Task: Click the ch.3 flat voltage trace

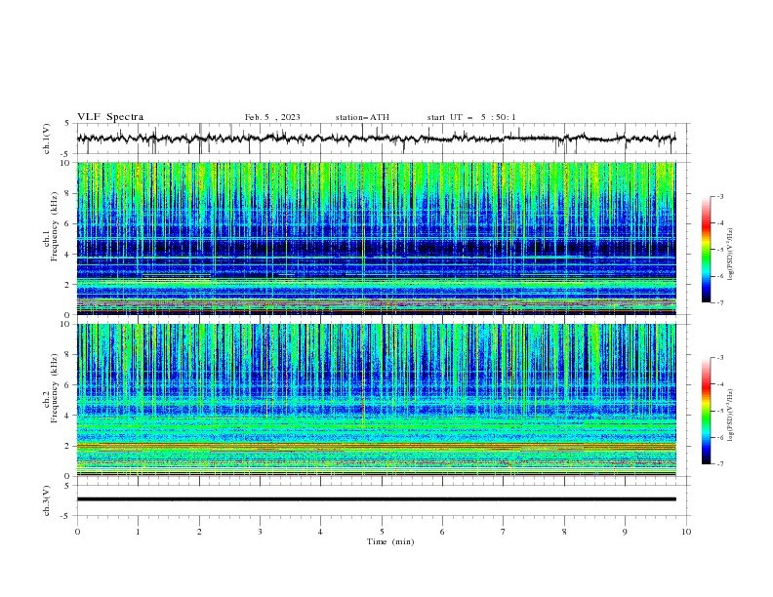Action: (376, 499)
